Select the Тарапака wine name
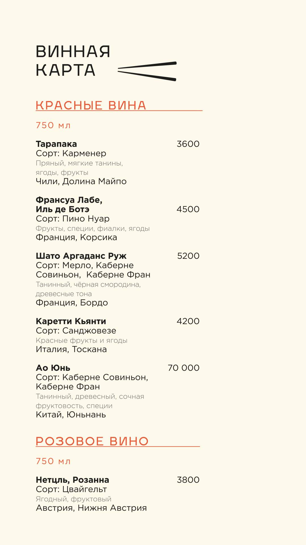The height and width of the screenshot is (545, 306). [56, 144]
